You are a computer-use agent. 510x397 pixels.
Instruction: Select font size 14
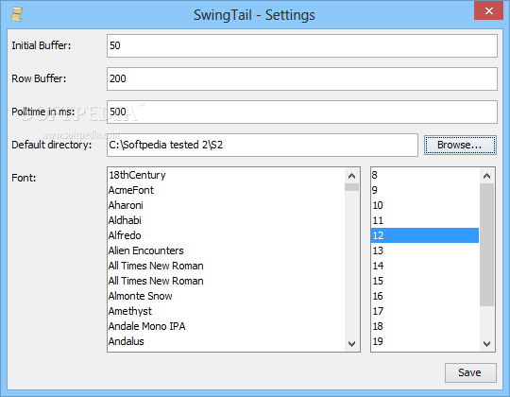tap(425, 266)
